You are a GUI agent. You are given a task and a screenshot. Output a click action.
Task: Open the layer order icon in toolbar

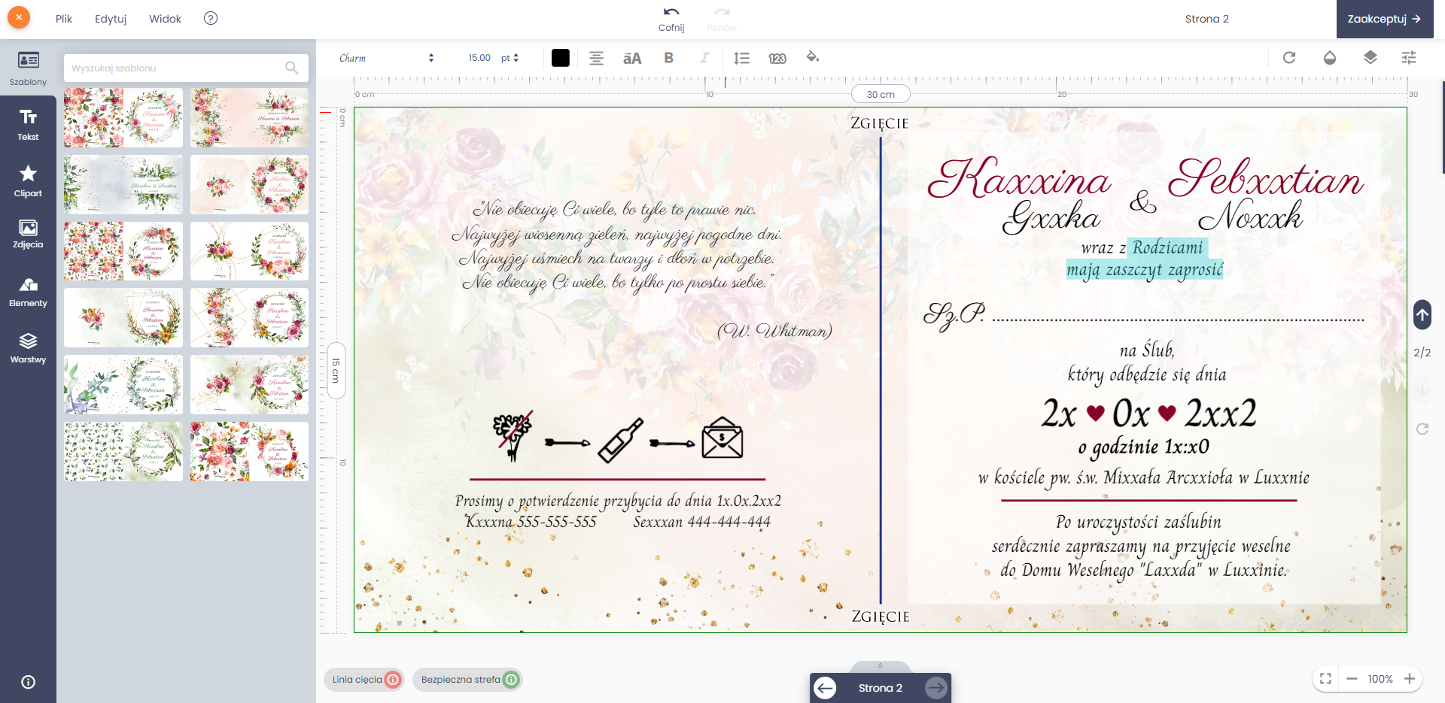tap(1370, 57)
